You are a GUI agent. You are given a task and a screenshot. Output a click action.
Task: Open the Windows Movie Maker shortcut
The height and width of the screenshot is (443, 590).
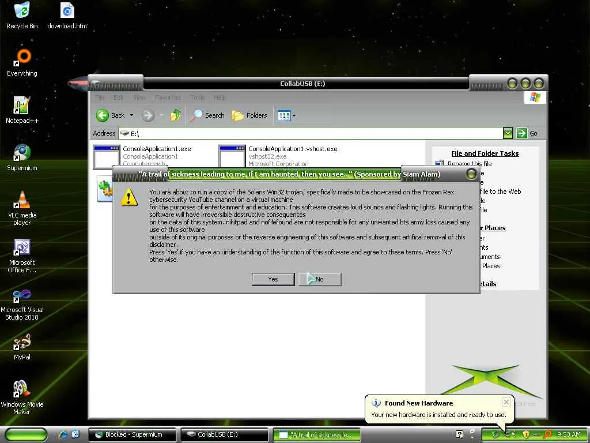pos(22,397)
